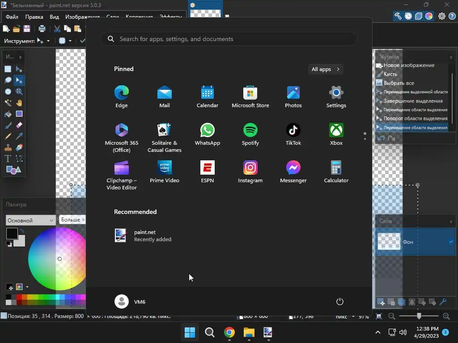Viewport: 458px width, 343px height.
Task: Select the Text tool
Action: click(x=8, y=159)
